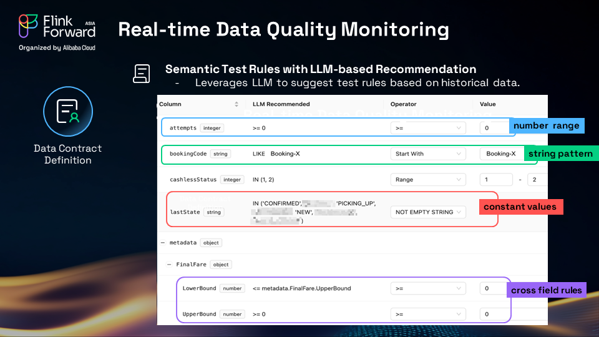The image size is (599, 337).
Task: Click the string pattern green label
Action: click(x=561, y=154)
